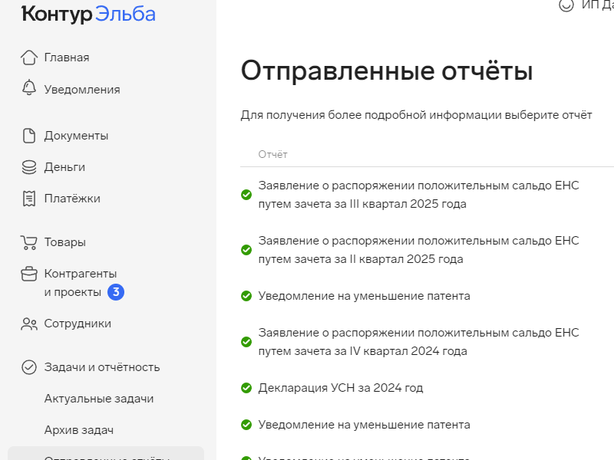The width and height of the screenshot is (614, 460).
Task: Click the document icon for Документы
Action: (x=29, y=136)
